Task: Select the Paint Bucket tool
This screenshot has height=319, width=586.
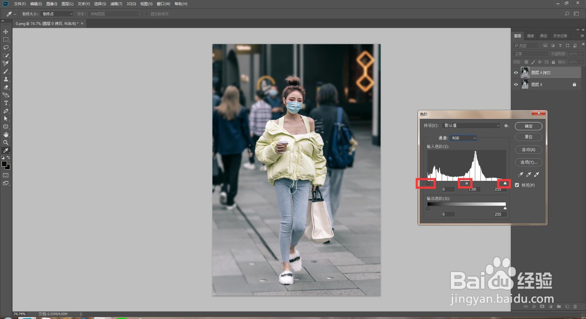Action: (6, 95)
